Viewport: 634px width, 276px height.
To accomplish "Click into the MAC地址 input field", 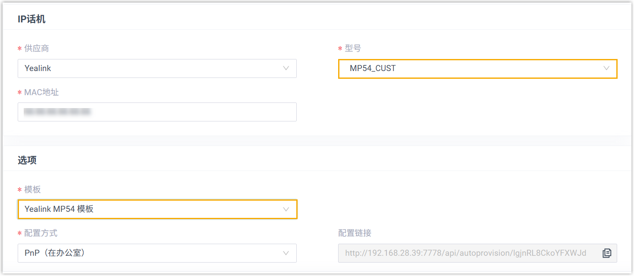I will coord(194,112).
